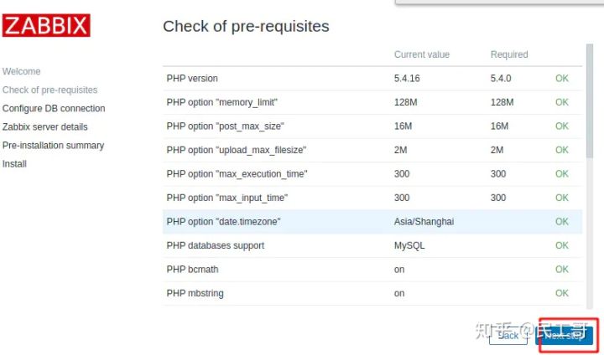This screenshot has height=355, width=604.
Task: Select the Install step in sidebar
Action: [x=14, y=164]
